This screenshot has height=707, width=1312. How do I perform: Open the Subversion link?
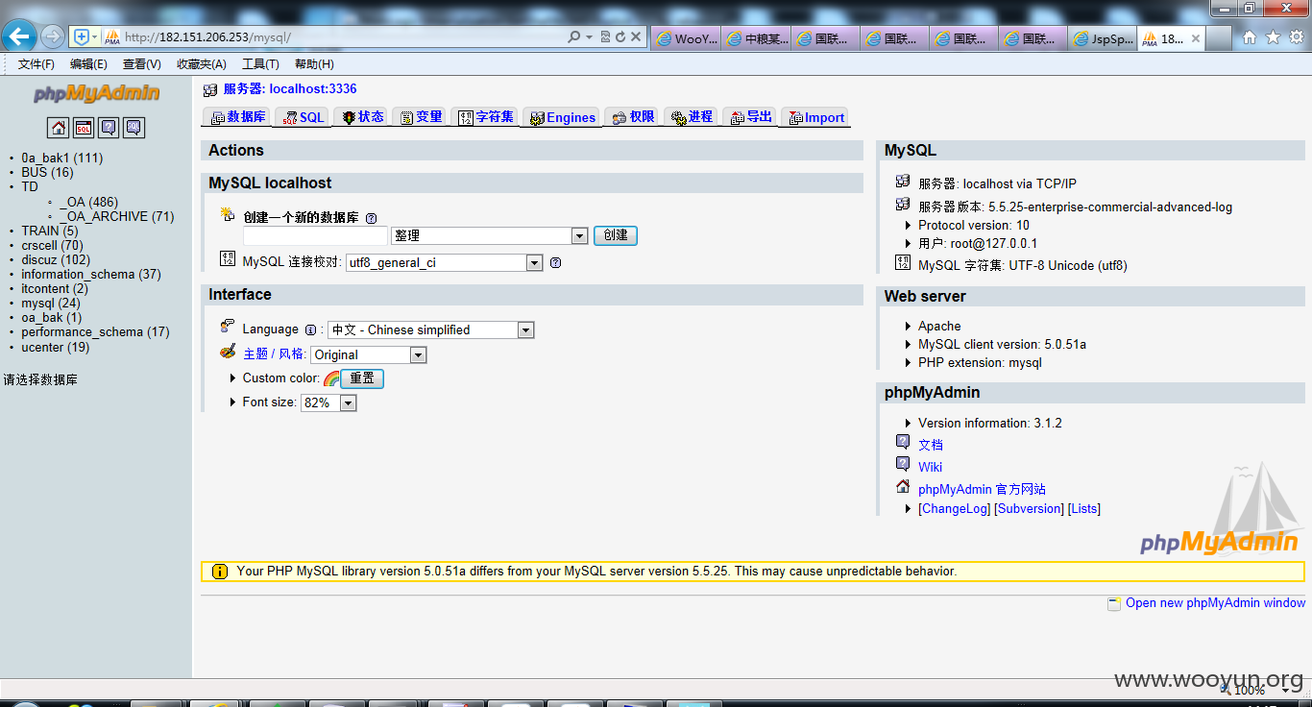click(x=1029, y=509)
